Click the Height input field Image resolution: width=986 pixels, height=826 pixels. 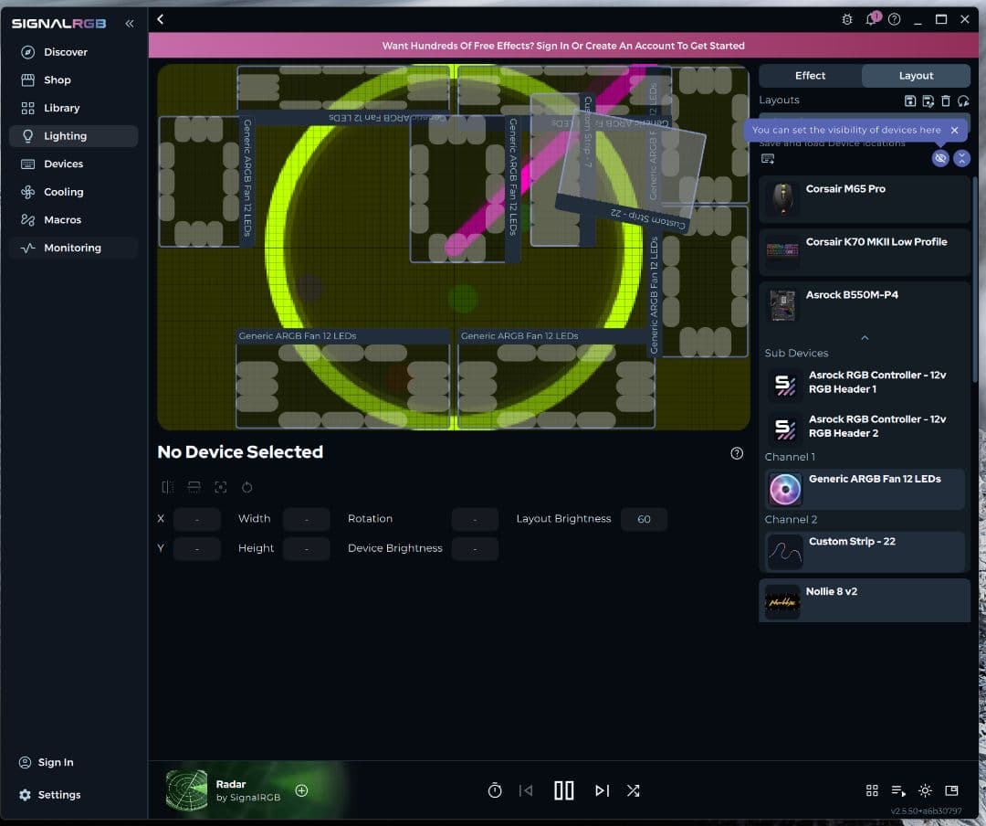pos(306,549)
